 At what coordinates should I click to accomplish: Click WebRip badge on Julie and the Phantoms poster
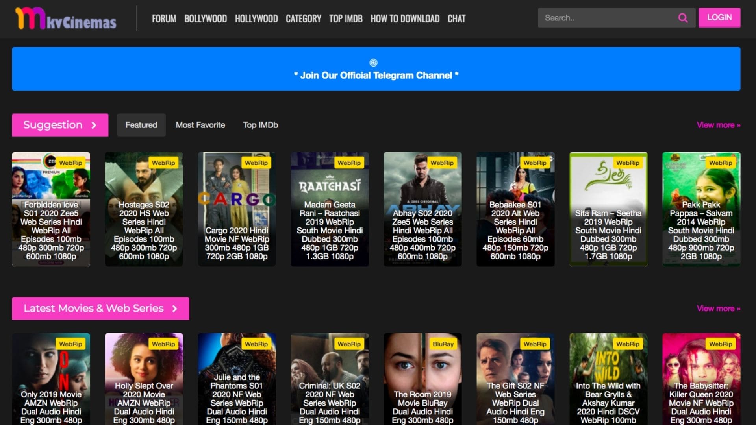256,344
